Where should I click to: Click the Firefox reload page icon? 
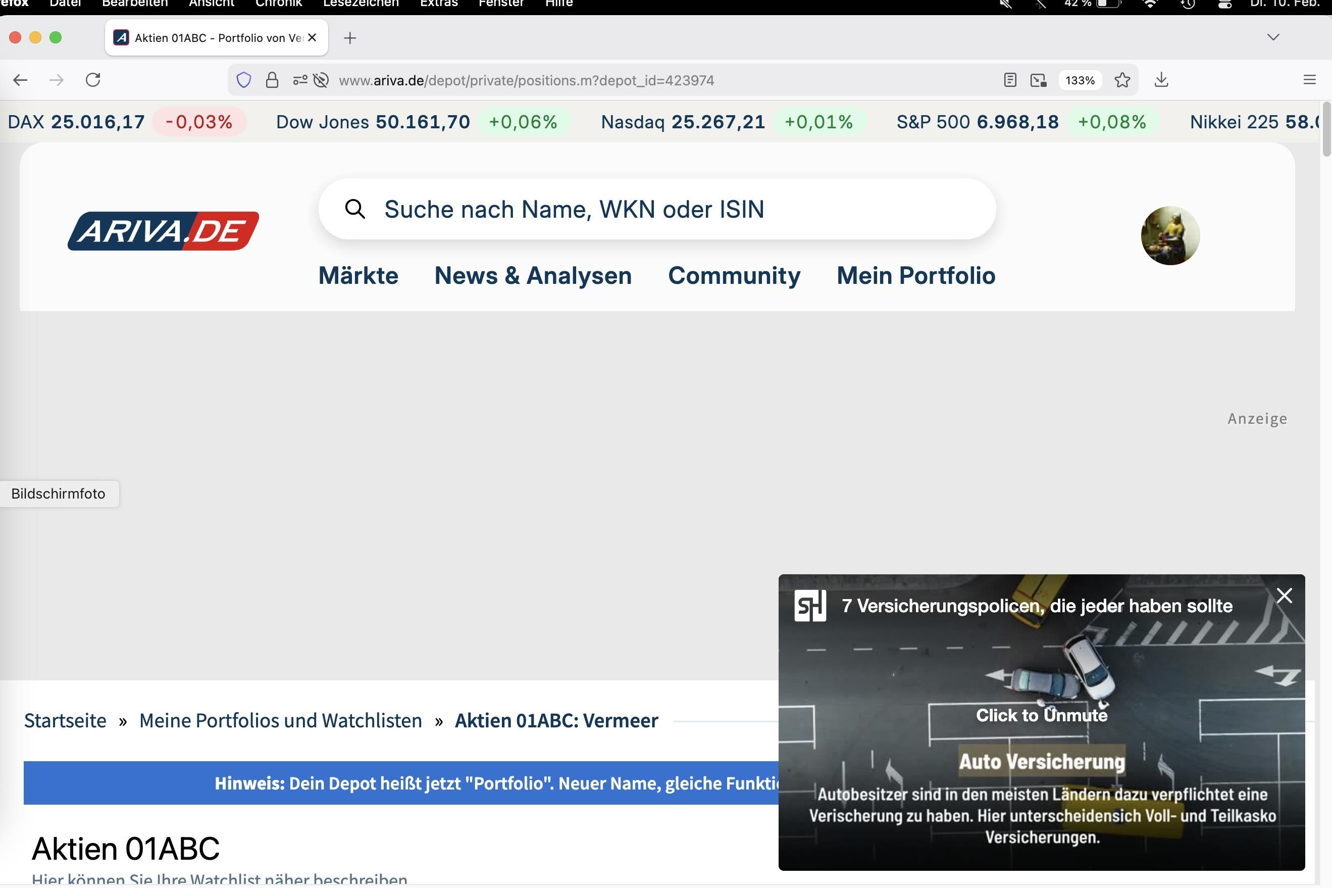point(93,80)
